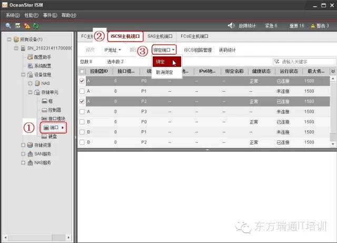The width and height of the screenshot is (337, 243).
Task: Click the 所有设备 folder icon
Action: (16, 40)
